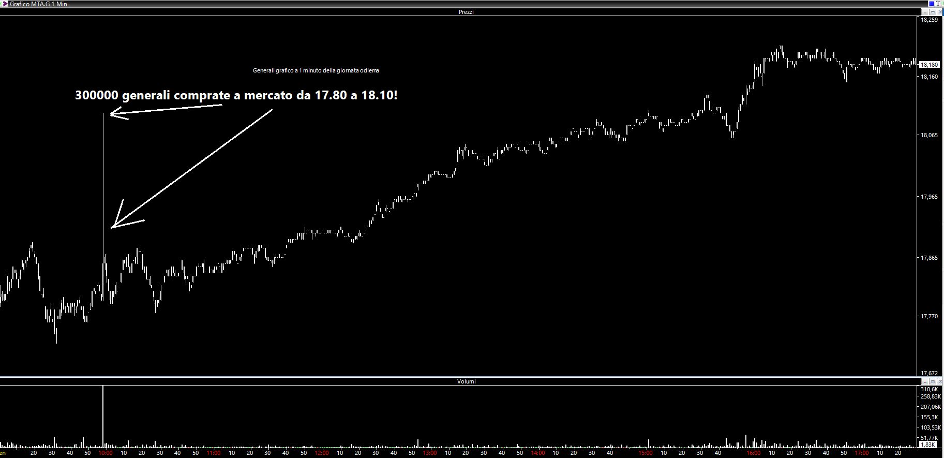Close the Prezzi price panel

940,12
